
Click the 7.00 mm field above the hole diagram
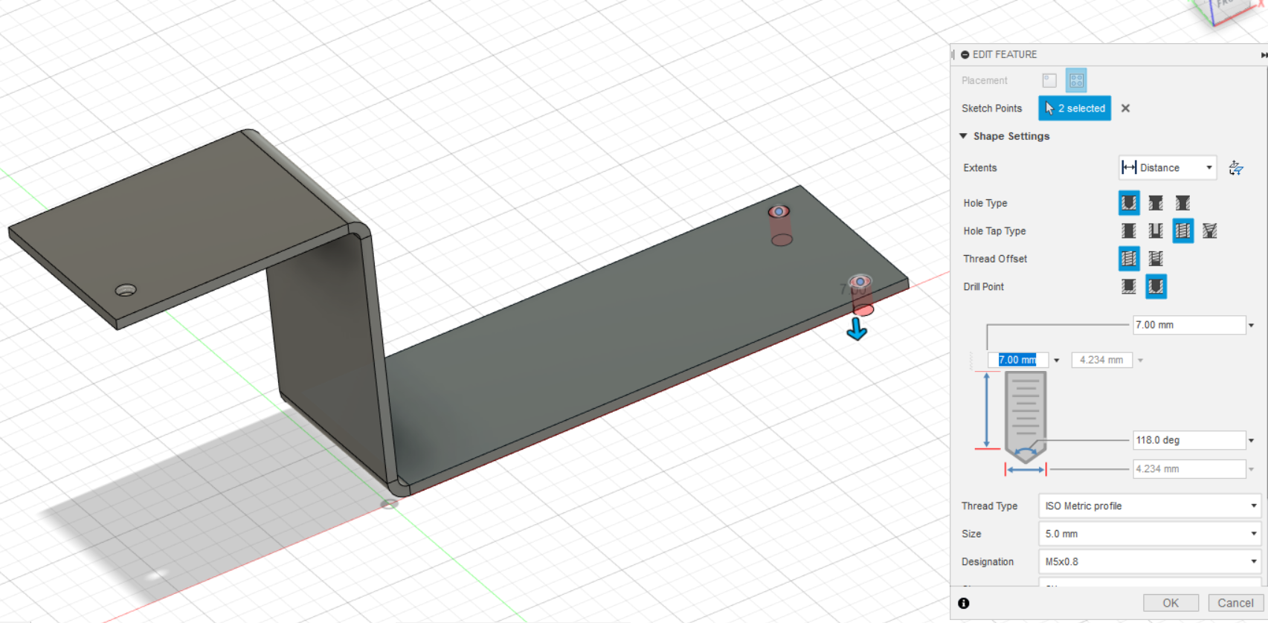[1188, 325]
